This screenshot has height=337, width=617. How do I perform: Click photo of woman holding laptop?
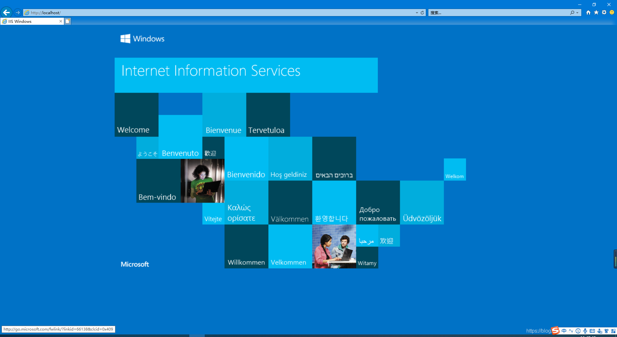pos(202,181)
